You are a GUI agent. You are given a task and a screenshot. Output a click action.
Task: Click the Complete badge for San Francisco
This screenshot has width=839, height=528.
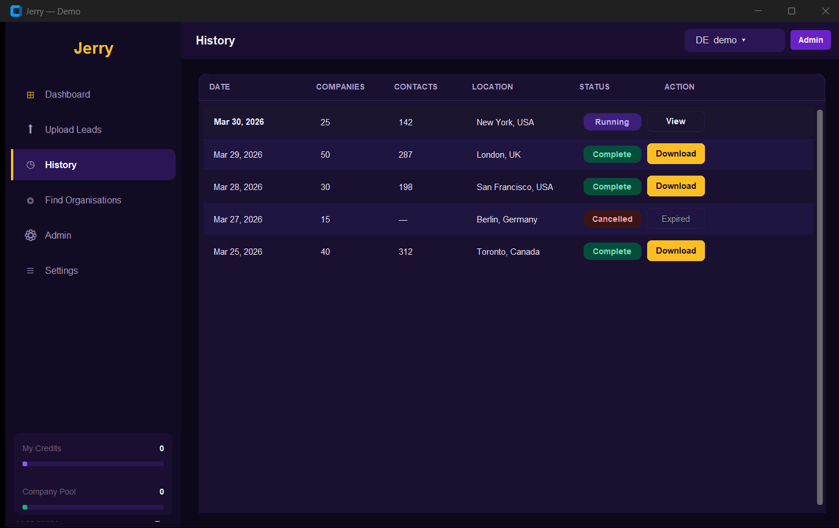(612, 187)
